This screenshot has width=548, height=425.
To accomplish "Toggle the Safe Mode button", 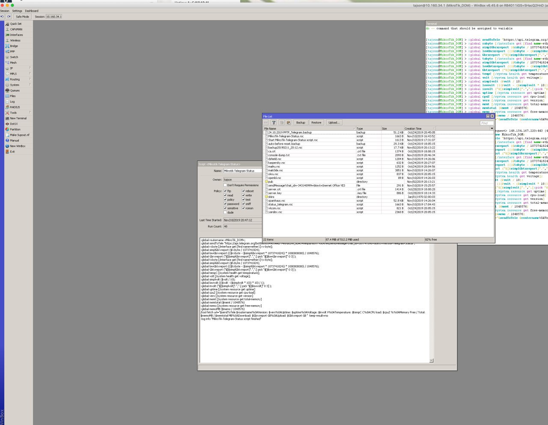I will (x=22, y=17).
